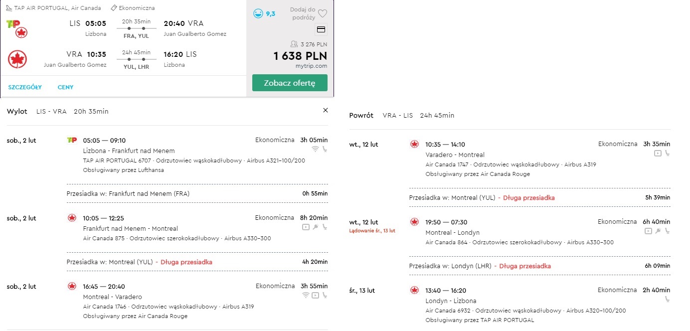Click the 1 638 PLN price
This screenshot has width=690, height=331.
coord(300,56)
